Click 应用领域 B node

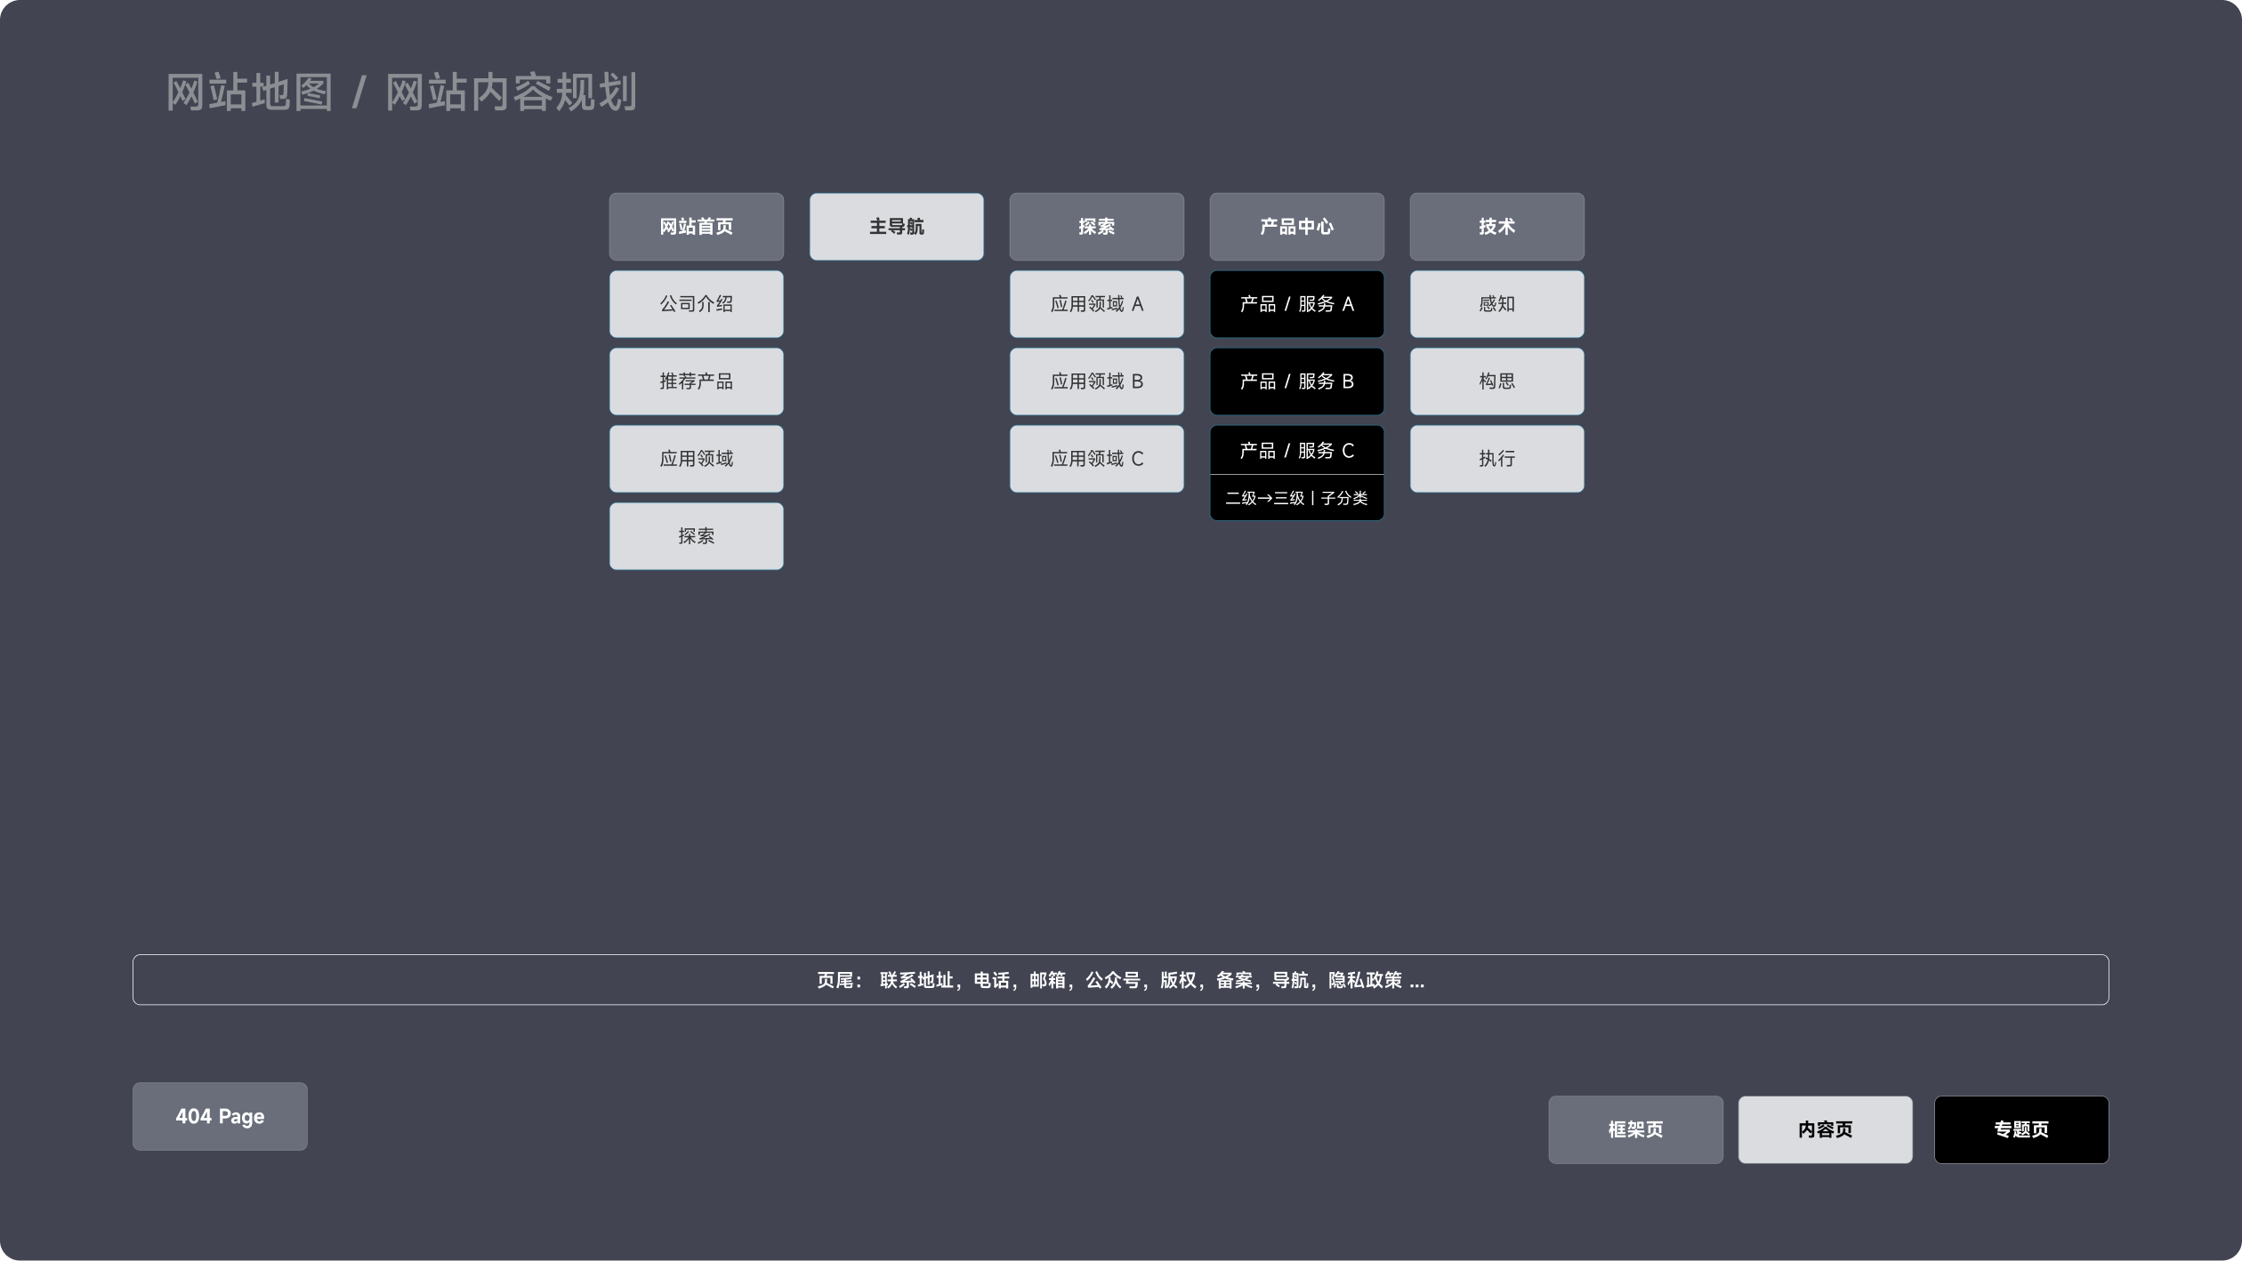[x=1096, y=381]
